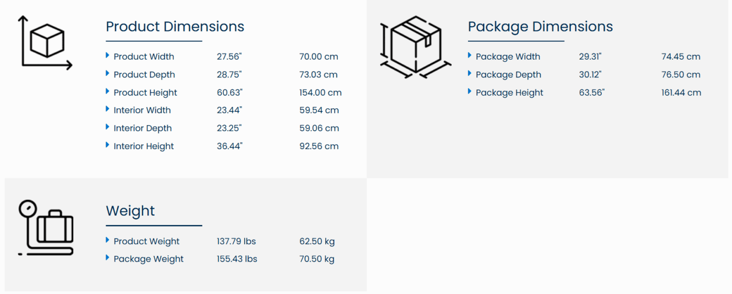Image resolution: width=732 pixels, height=294 pixels.
Task: Click the 3D cube axes dimensions icon
Action: [45, 43]
